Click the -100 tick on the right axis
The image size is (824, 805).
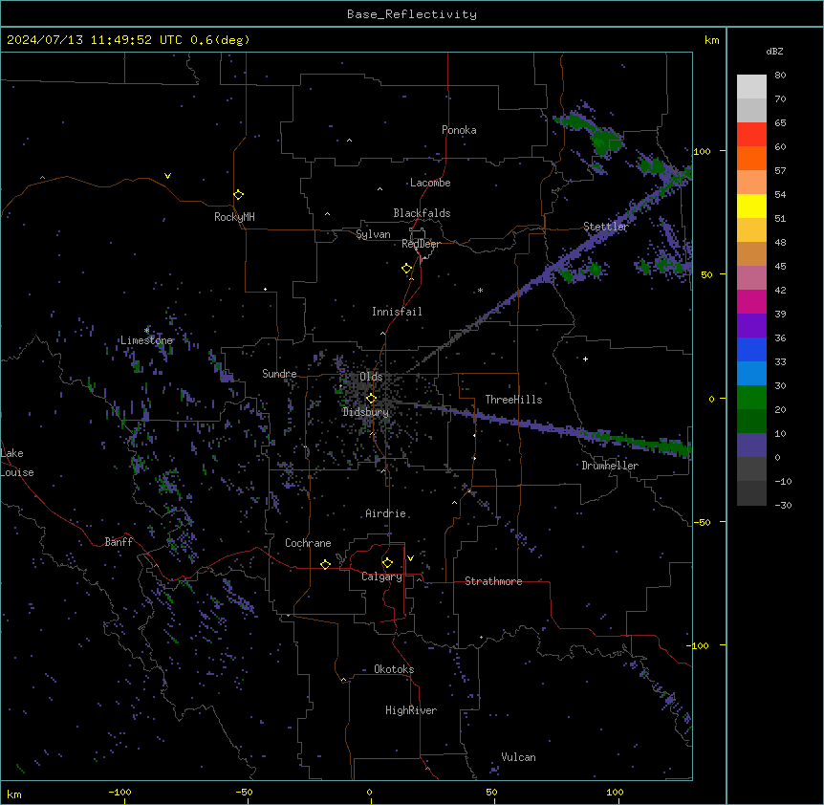tap(699, 645)
